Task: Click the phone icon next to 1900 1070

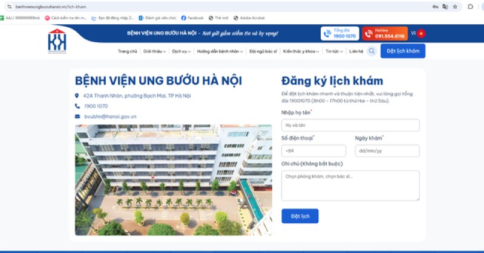Action: [x=77, y=106]
